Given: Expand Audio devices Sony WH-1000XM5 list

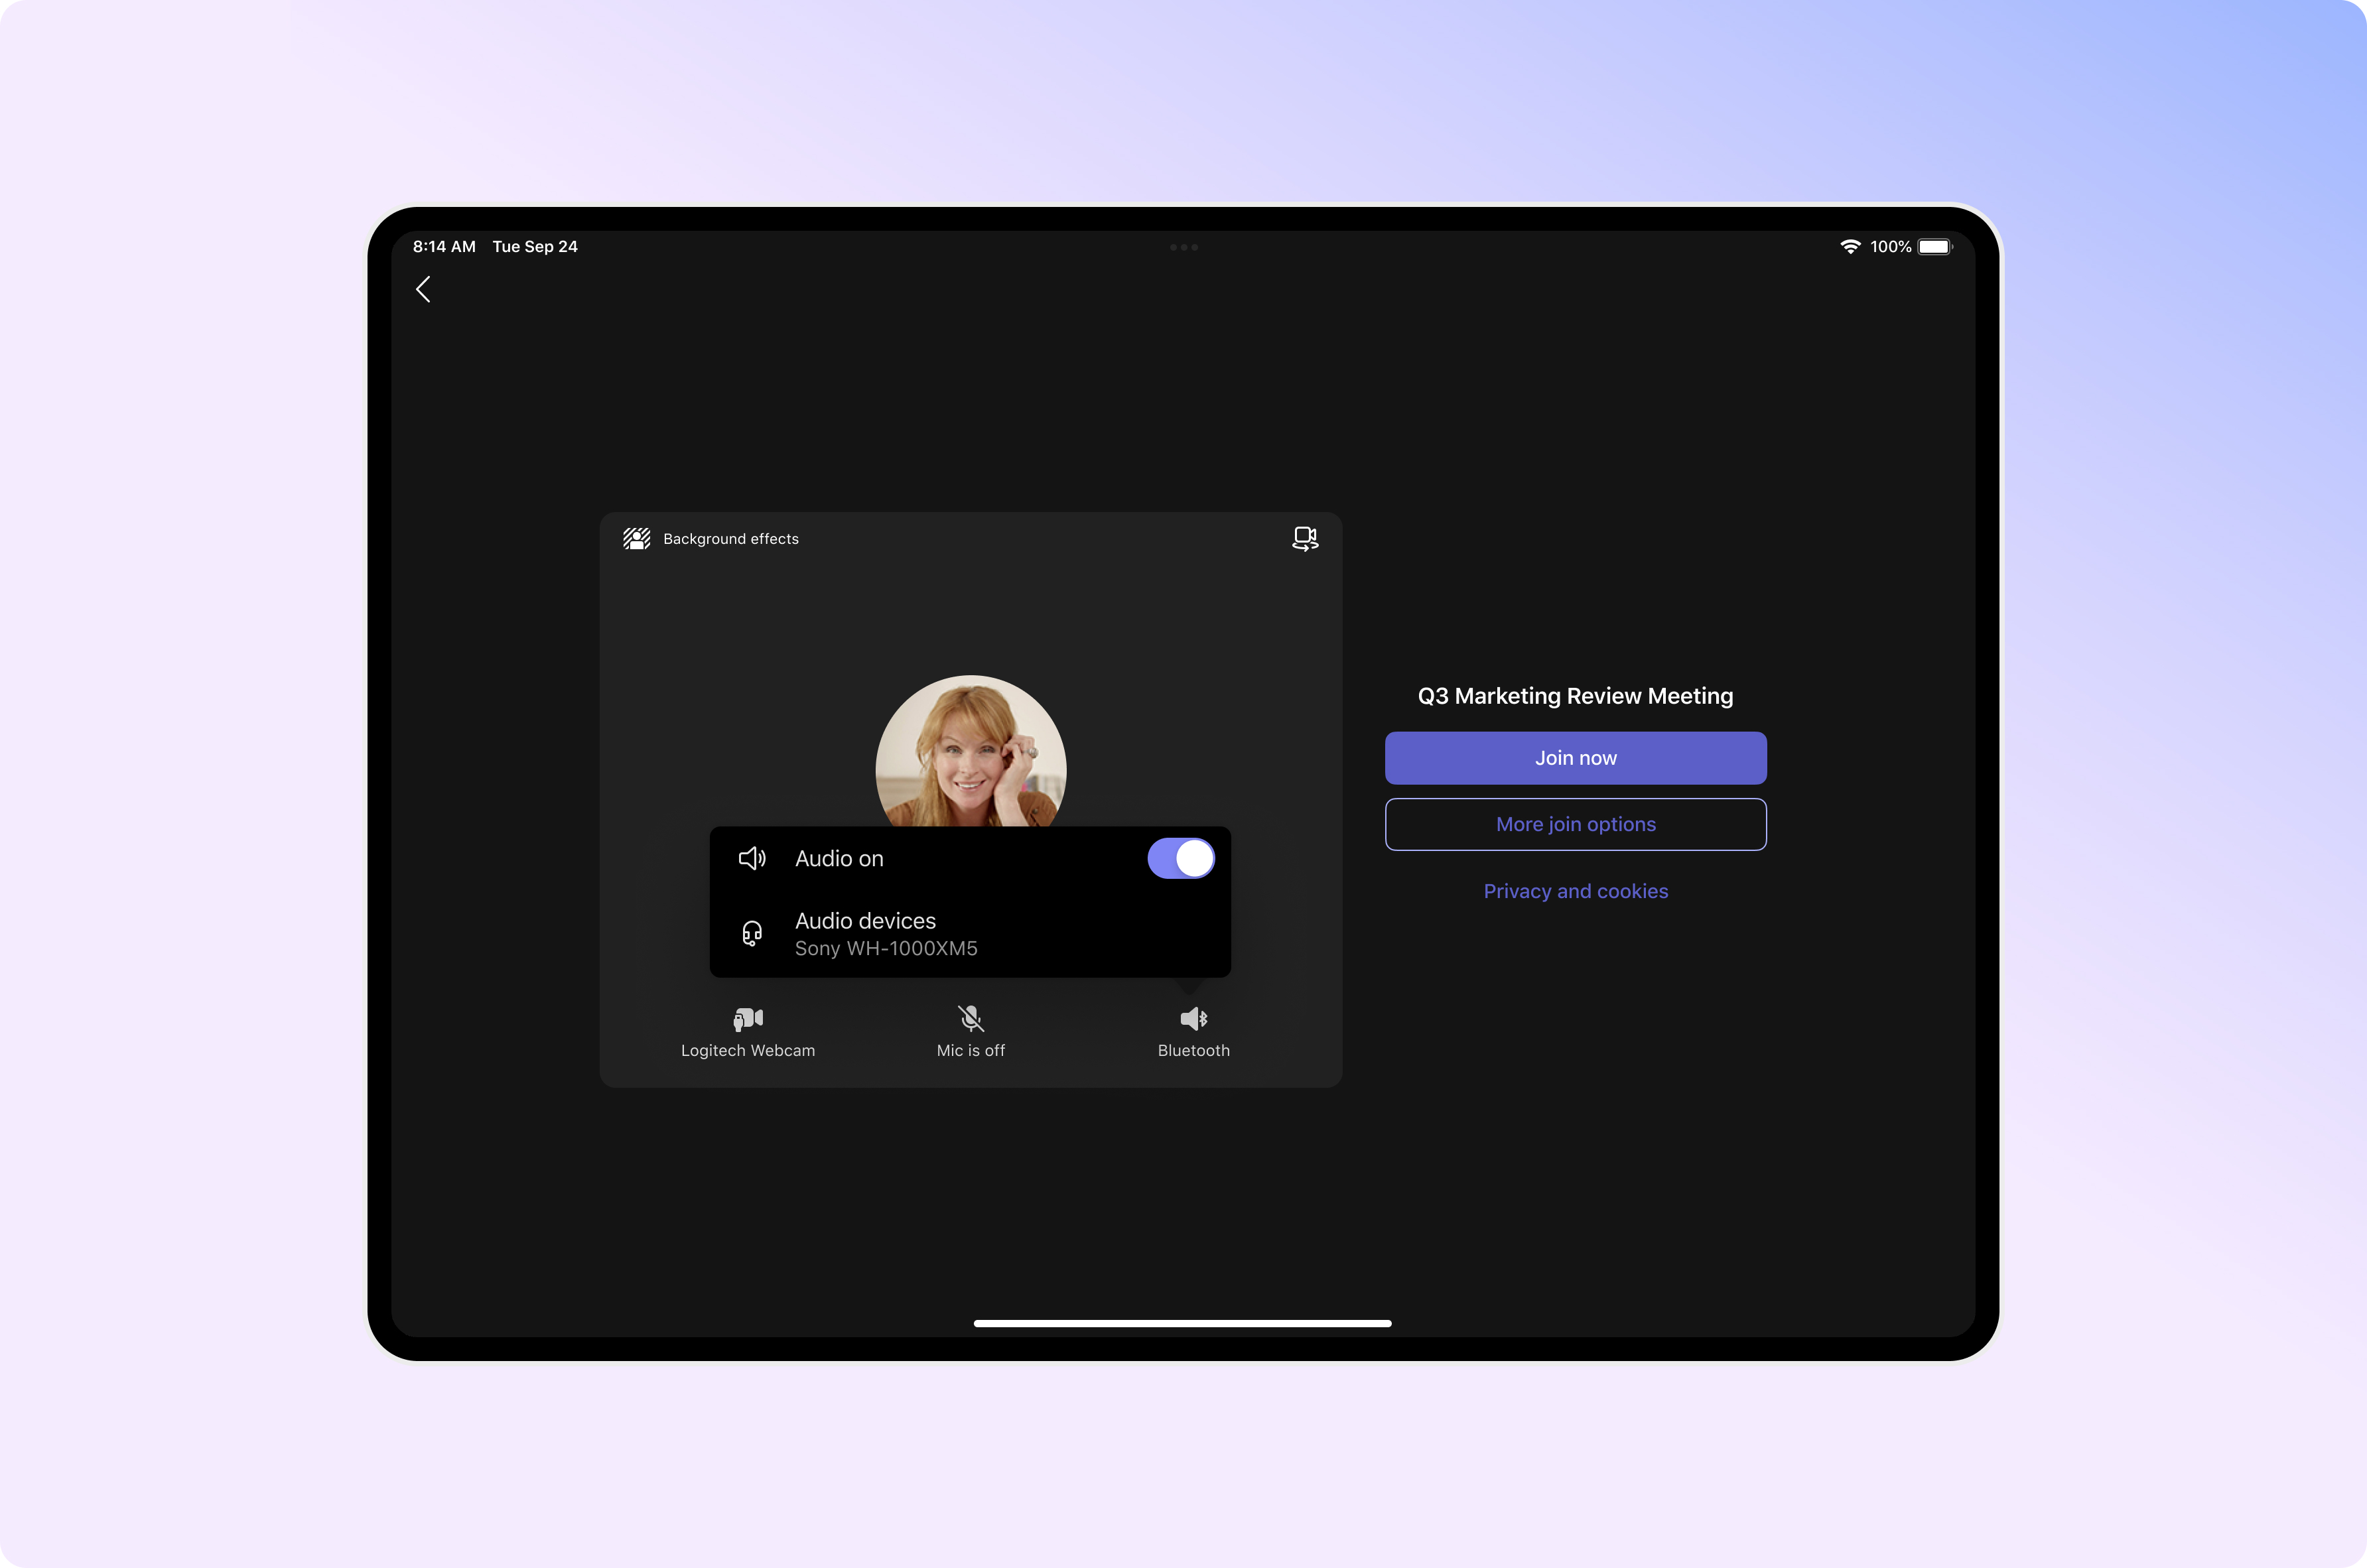Looking at the screenshot, I should coord(970,934).
